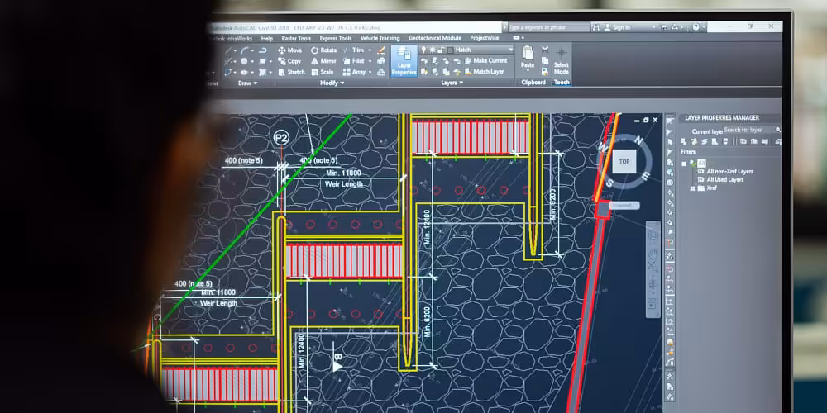
Task: Open the Fillet dropdown arrow
Action: tap(370, 61)
